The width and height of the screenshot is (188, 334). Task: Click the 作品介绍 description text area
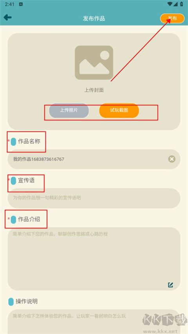coord(94,259)
